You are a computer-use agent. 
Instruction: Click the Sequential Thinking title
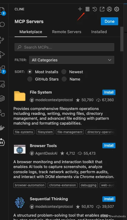[x=49, y=199]
